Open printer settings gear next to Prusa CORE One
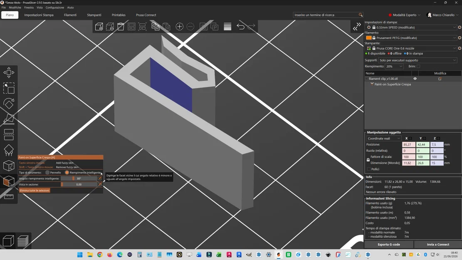Viewport: 462px width, 260px height. pyautogui.click(x=460, y=48)
